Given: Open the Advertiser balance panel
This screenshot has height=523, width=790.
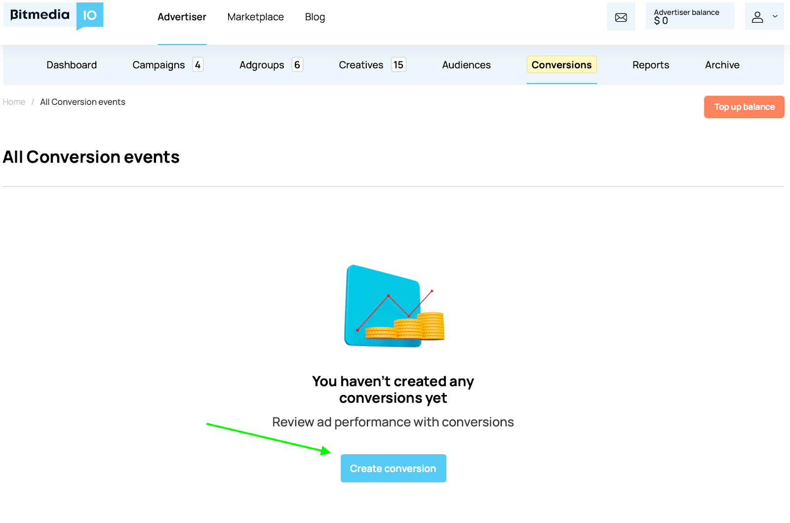Looking at the screenshot, I should point(689,16).
